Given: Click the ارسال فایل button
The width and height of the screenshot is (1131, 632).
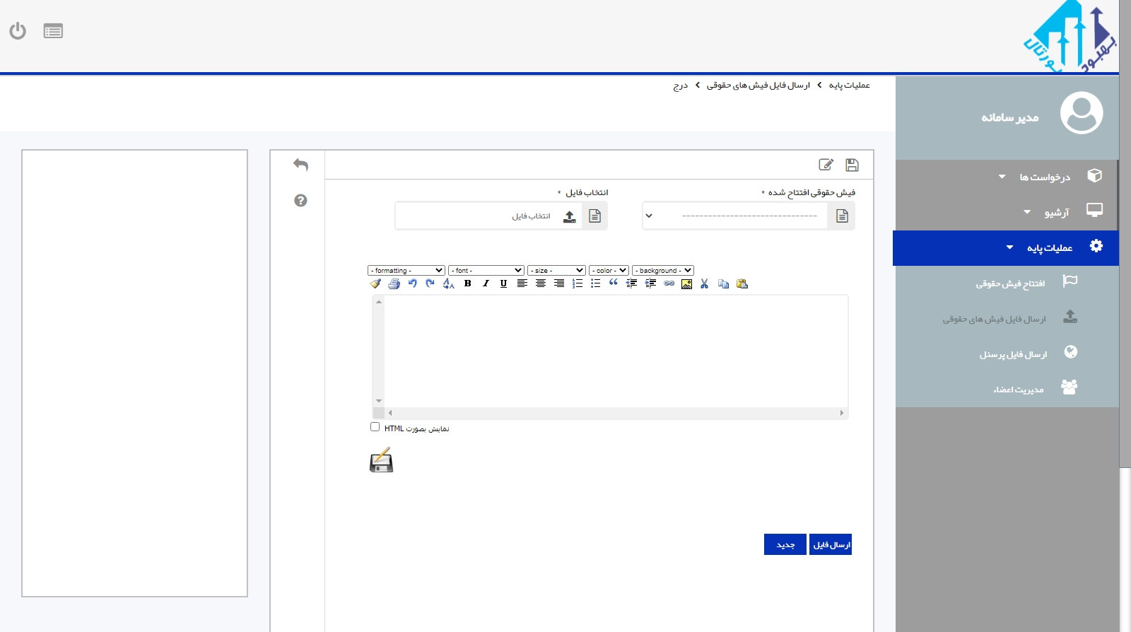Looking at the screenshot, I should point(831,544).
